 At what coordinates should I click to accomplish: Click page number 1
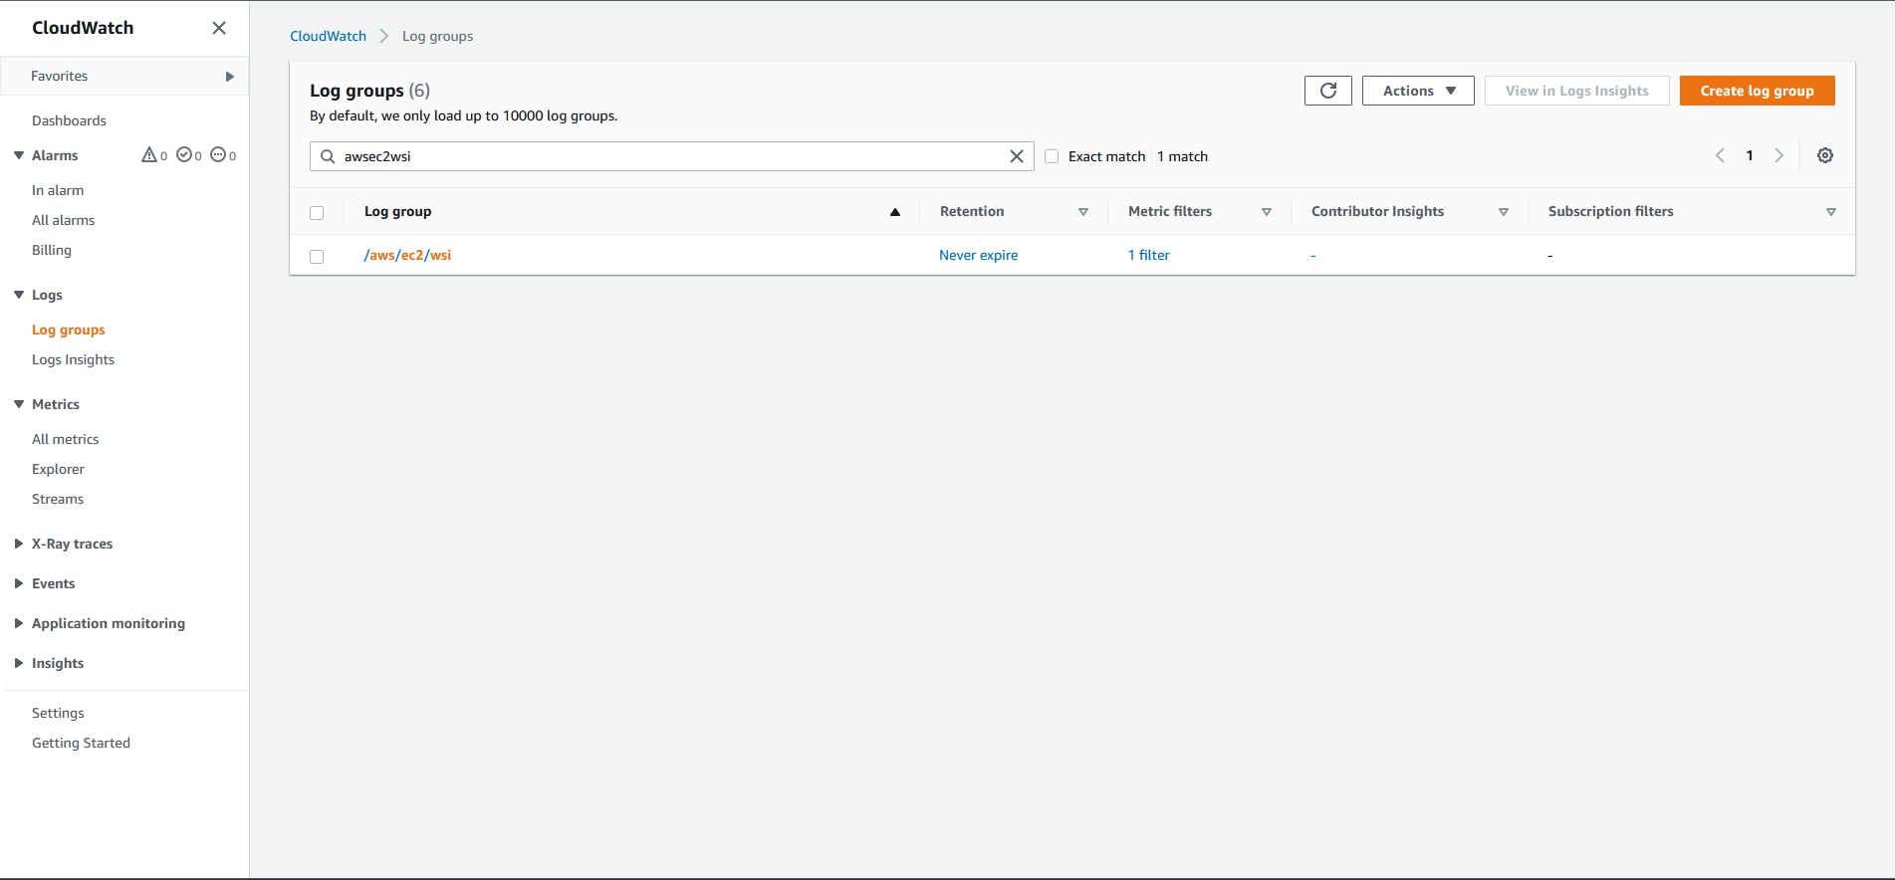coord(1750,155)
